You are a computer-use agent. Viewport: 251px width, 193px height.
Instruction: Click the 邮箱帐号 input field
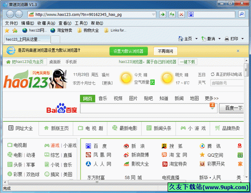[227, 83]
